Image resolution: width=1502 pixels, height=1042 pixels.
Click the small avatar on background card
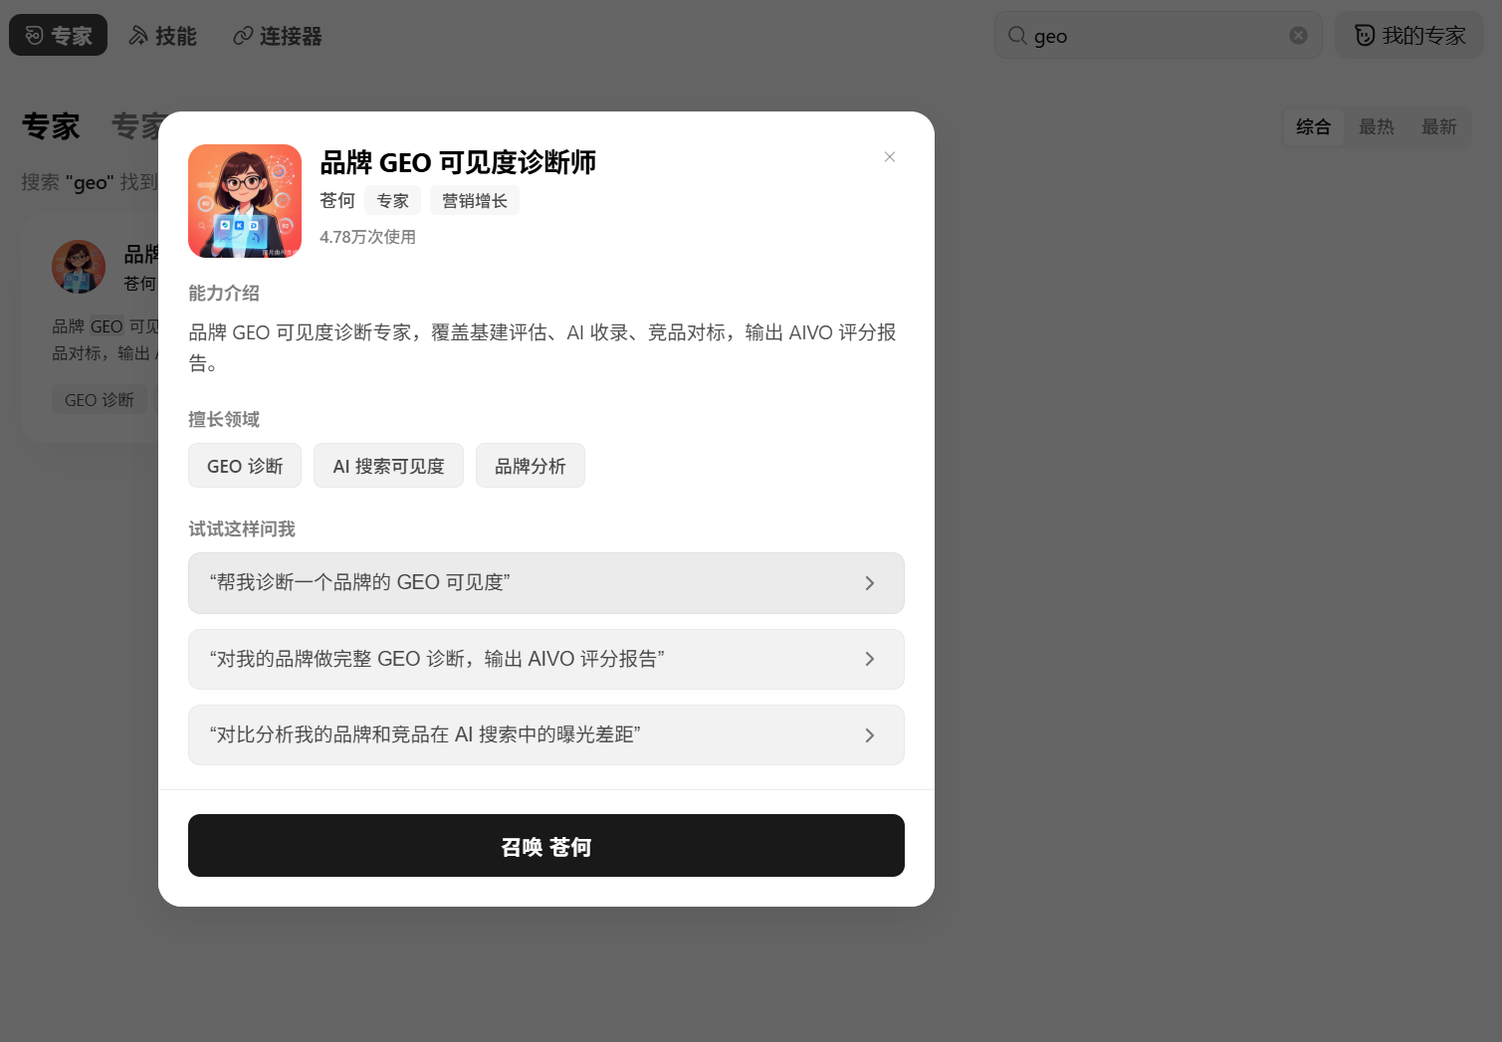click(79, 267)
